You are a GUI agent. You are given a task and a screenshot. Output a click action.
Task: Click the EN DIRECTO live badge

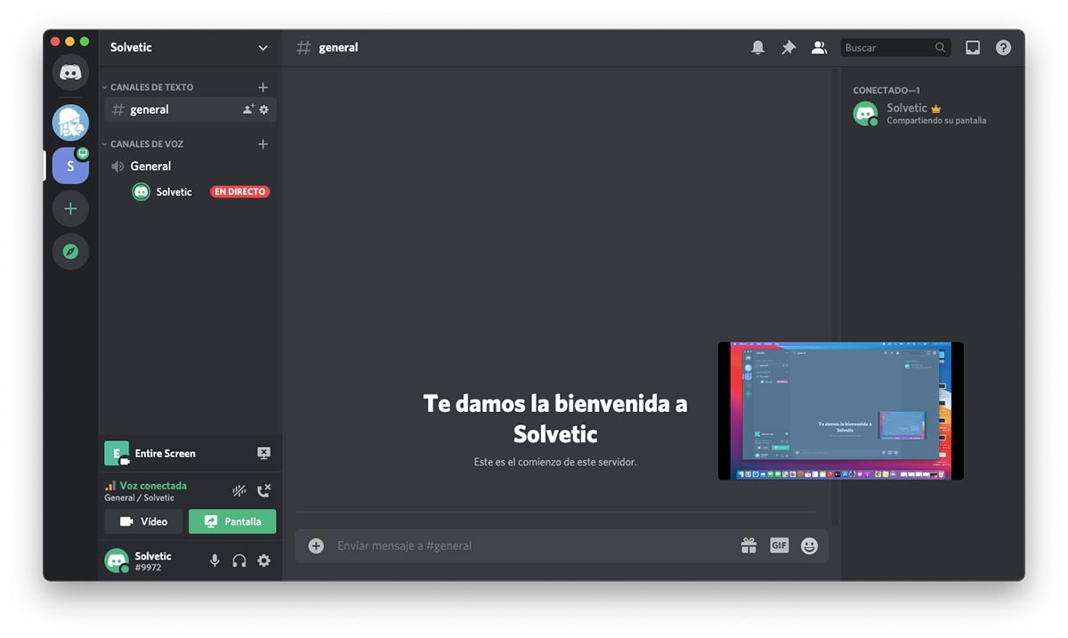coord(239,191)
